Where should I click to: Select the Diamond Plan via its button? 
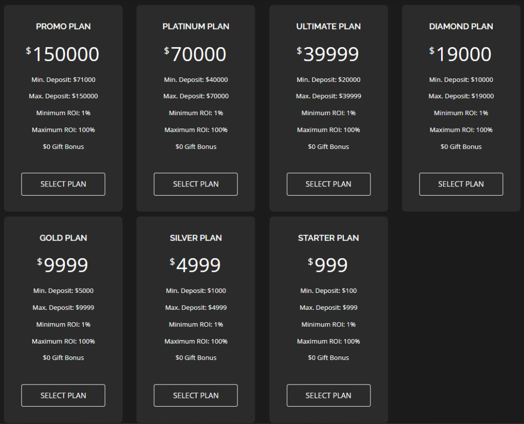coord(461,184)
